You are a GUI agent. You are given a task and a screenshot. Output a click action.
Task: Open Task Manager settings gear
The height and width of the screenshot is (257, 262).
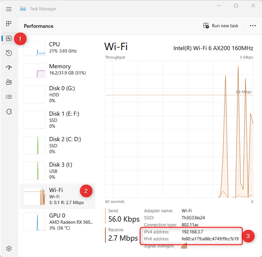click(x=8, y=249)
